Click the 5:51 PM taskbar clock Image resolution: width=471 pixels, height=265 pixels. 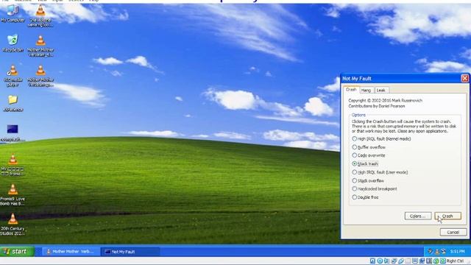[457, 252]
